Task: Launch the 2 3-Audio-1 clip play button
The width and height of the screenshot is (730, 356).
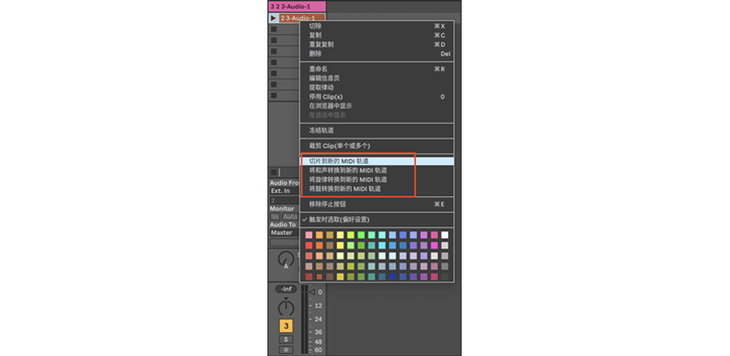Action: pyautogui.click(x=273, y=17)
